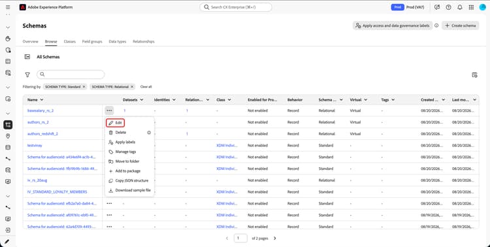This screenshot has height=247, width=490.
Task: Open the filter funnel icon
Action: point(27,74)
